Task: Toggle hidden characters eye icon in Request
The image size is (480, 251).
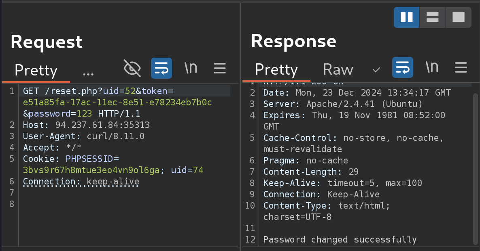Action: [x=132, y=68]
